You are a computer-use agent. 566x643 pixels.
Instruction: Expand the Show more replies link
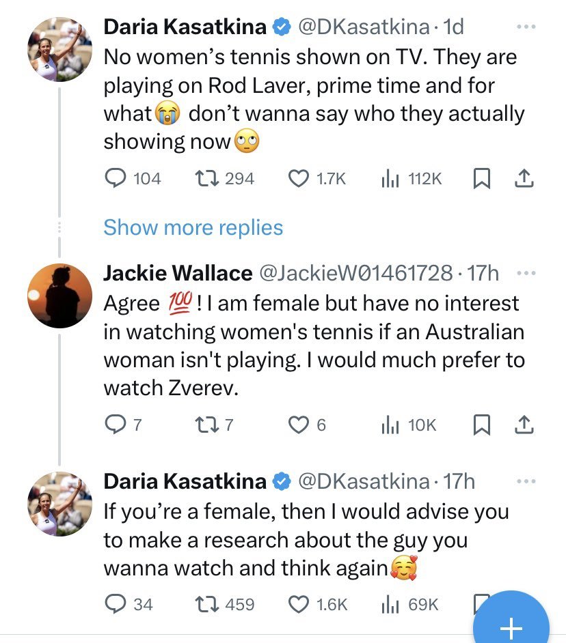click(193, 227)
